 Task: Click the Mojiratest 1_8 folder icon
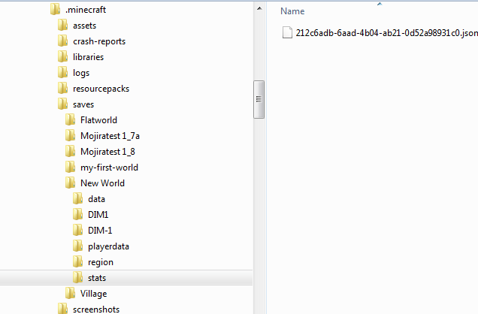pyautogui.click(x=71, y=151)
